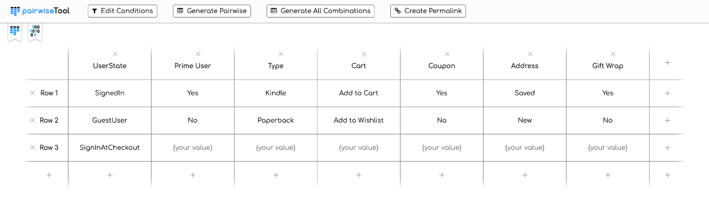
Task: Click the pairwiseTool logo
Action: point(40,11)
